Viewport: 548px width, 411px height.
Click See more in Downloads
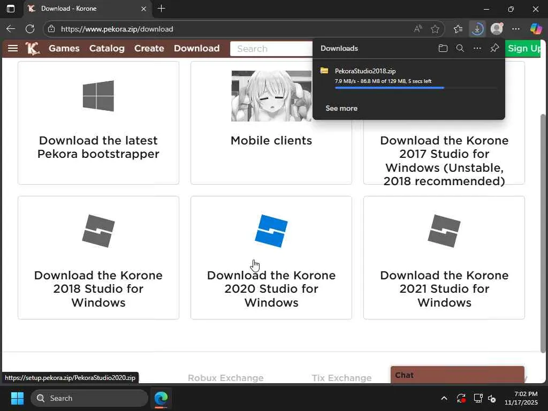point(341,108)
